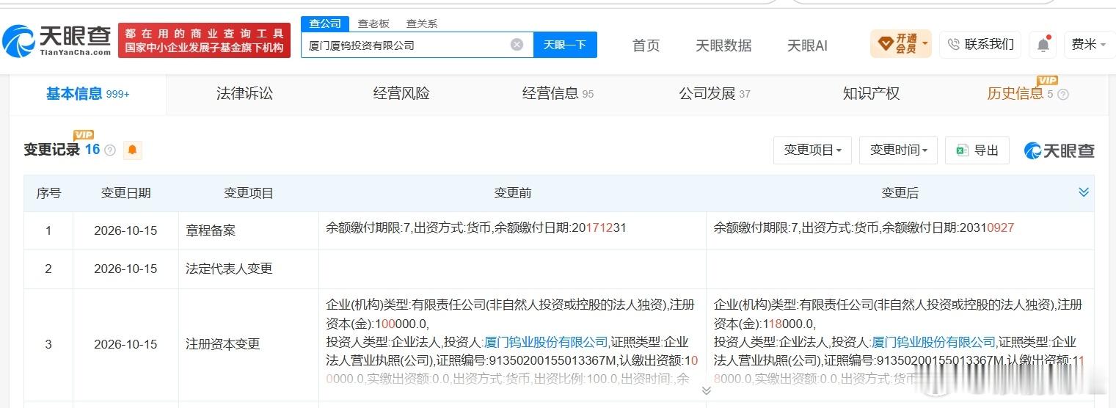Switch to the 查老板 search tab
Viewport: 1116px width, 408px height.
(x=373, y=23)
